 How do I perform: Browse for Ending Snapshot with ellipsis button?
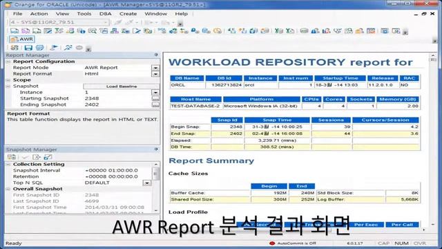(x=155, y=105)
